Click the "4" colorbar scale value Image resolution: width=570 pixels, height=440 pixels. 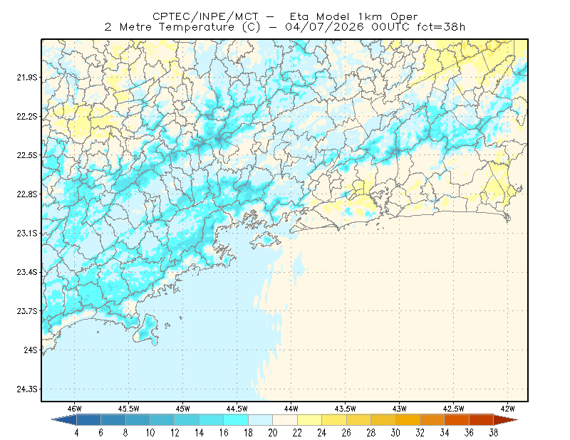(76, 433)
